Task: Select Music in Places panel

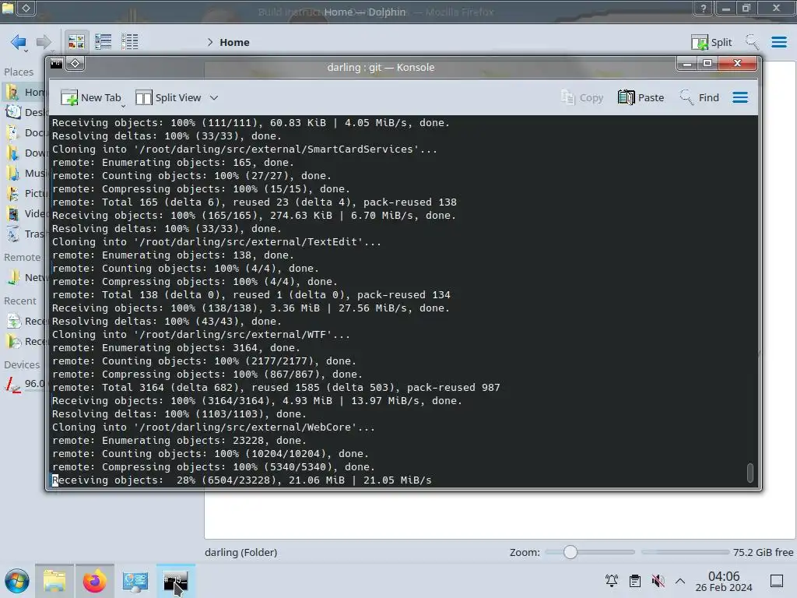Action: coord(23,174)
